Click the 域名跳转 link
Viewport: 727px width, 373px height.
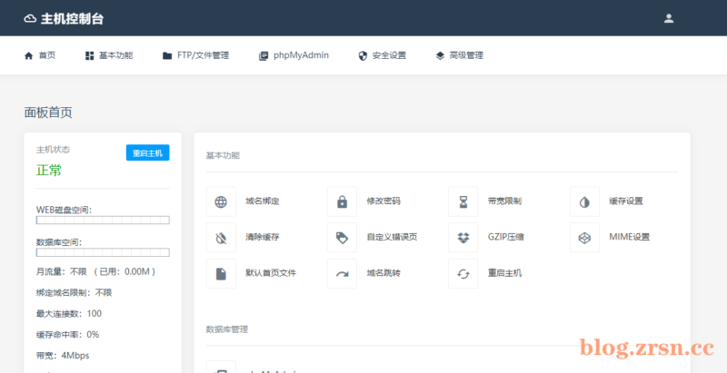383,273
